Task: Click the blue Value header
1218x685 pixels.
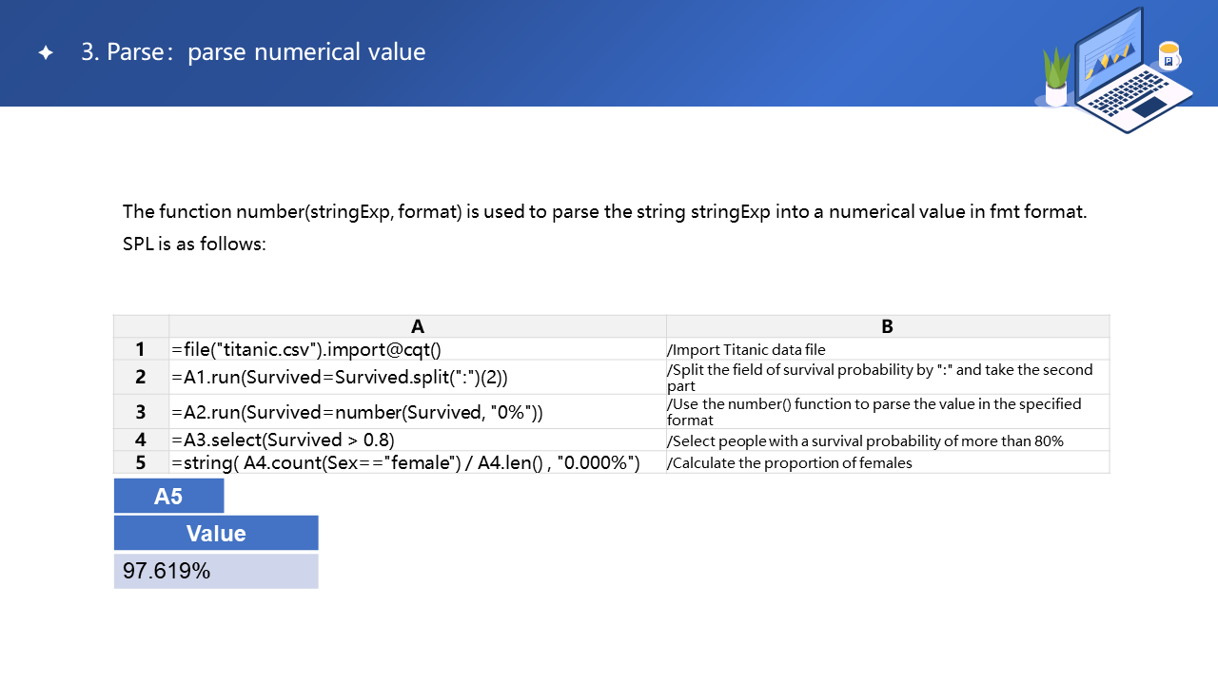Action: [216, 534]
